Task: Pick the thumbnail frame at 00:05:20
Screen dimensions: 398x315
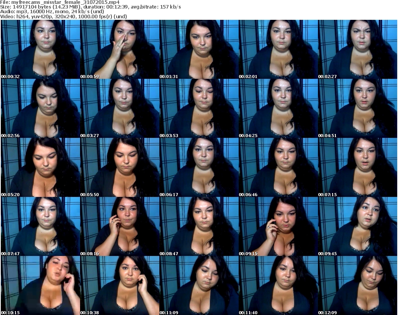Action: (x=40, y=167)
